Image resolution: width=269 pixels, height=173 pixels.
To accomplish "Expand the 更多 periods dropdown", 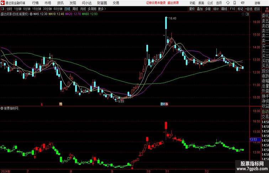I will [x=102, y=9].
